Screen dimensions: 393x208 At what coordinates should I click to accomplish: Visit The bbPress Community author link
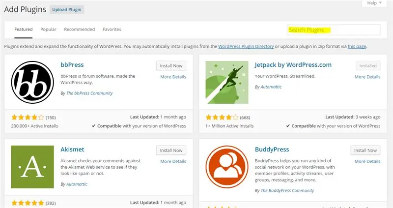[89, 93]
